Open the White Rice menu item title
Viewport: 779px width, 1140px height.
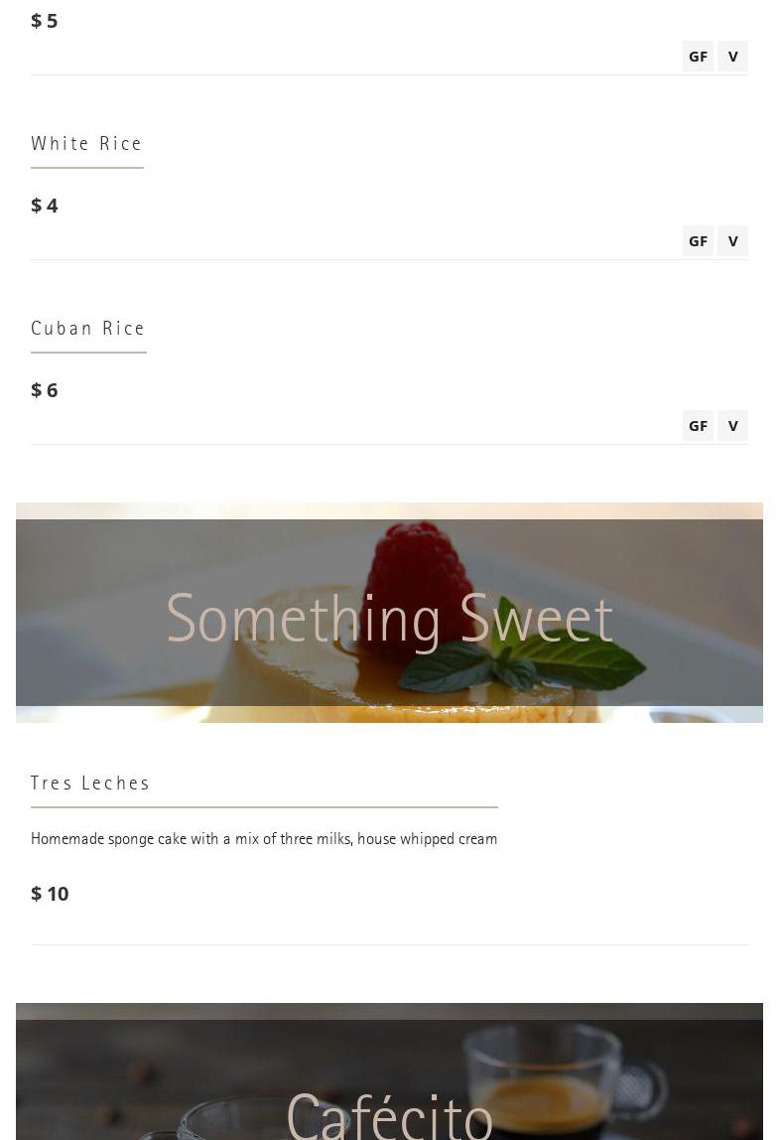86,144
